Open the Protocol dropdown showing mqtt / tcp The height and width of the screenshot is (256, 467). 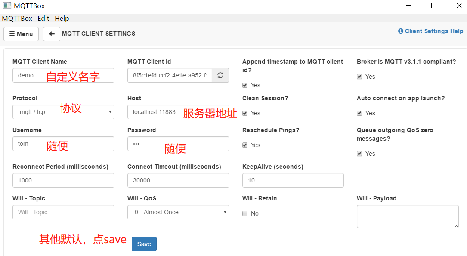[63, 112]
